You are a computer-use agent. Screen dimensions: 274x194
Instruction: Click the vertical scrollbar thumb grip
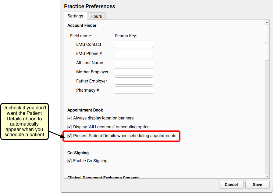click(267, 42)
